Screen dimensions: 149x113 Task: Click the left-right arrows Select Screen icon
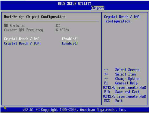[x=106, y=70]
